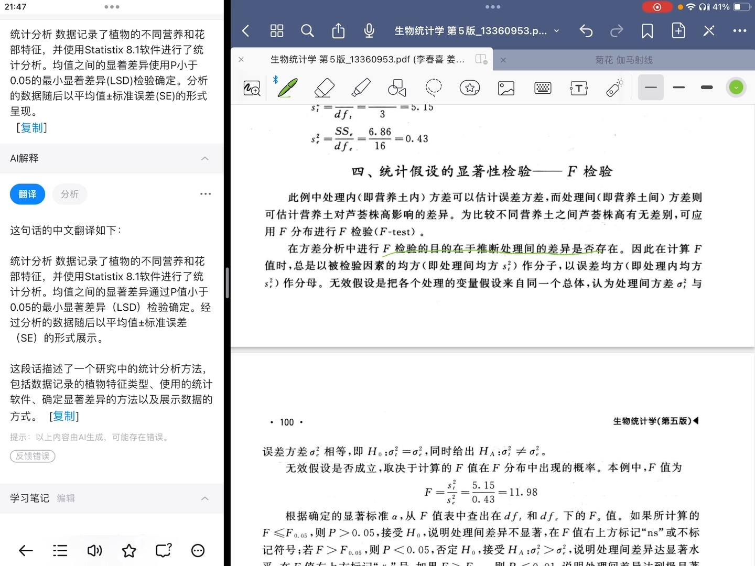Select the Laser pointer tool
The height and width of the screenshot is (566, 755).
(615, 88)
